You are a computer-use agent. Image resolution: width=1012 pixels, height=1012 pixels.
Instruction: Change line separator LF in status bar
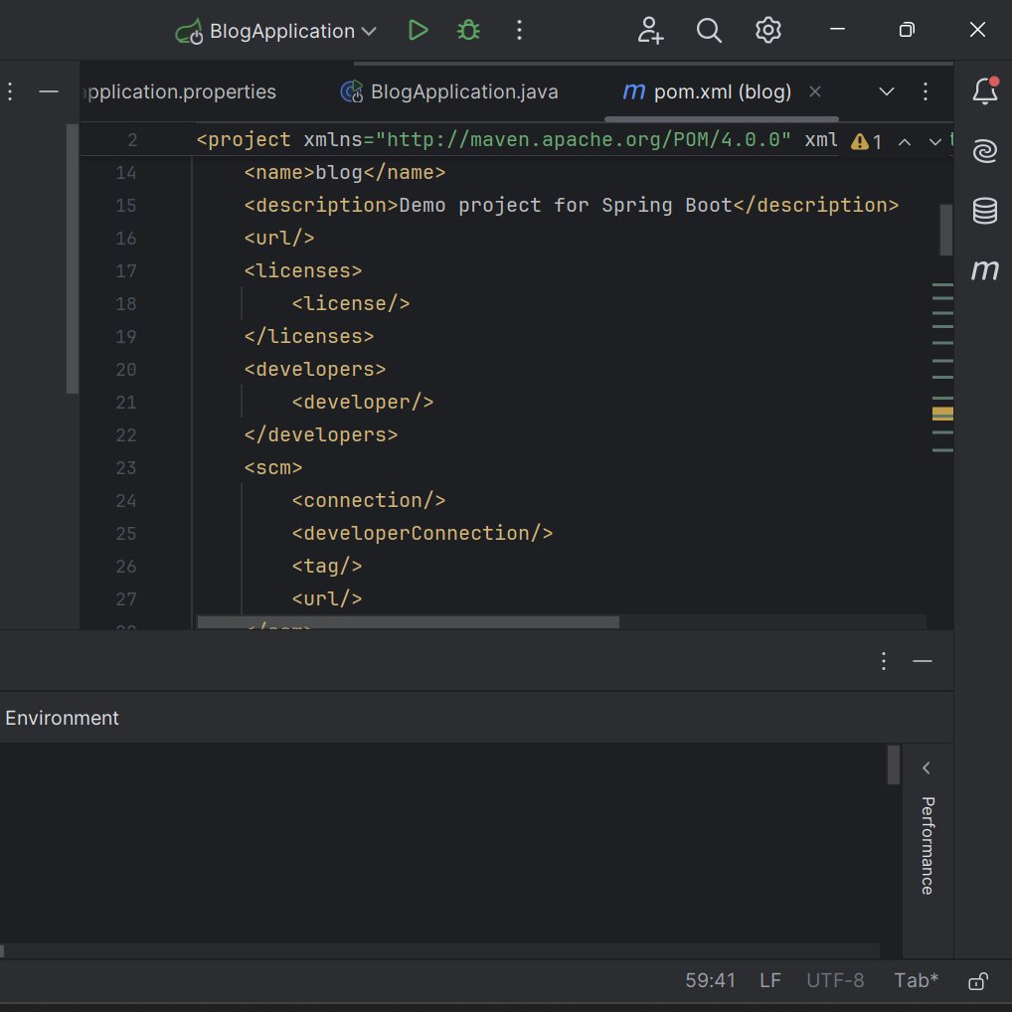click(x=770, y=981)
